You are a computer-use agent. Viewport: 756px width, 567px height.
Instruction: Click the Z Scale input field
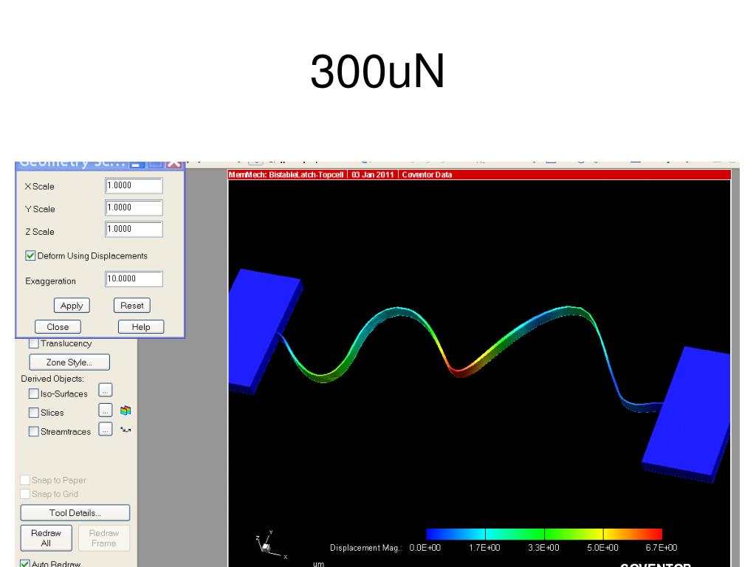[134, 229]
